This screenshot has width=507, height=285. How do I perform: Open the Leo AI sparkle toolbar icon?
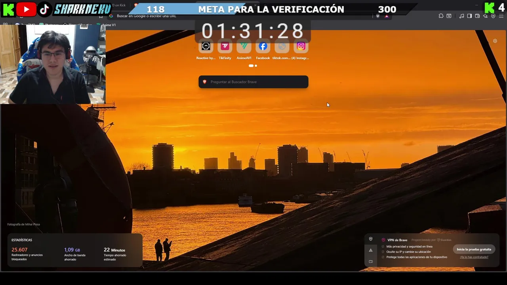coord(485,16)
